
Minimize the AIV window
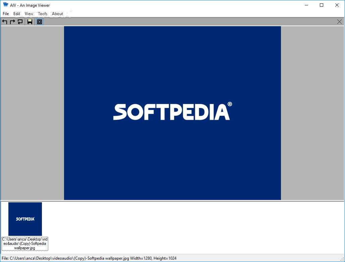(x=306, y=5)
